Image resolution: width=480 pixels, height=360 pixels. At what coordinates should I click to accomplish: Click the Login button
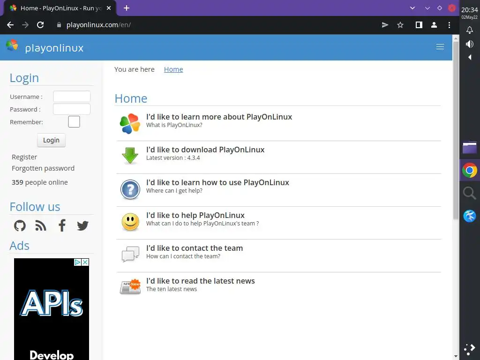(x=51, y=140)
